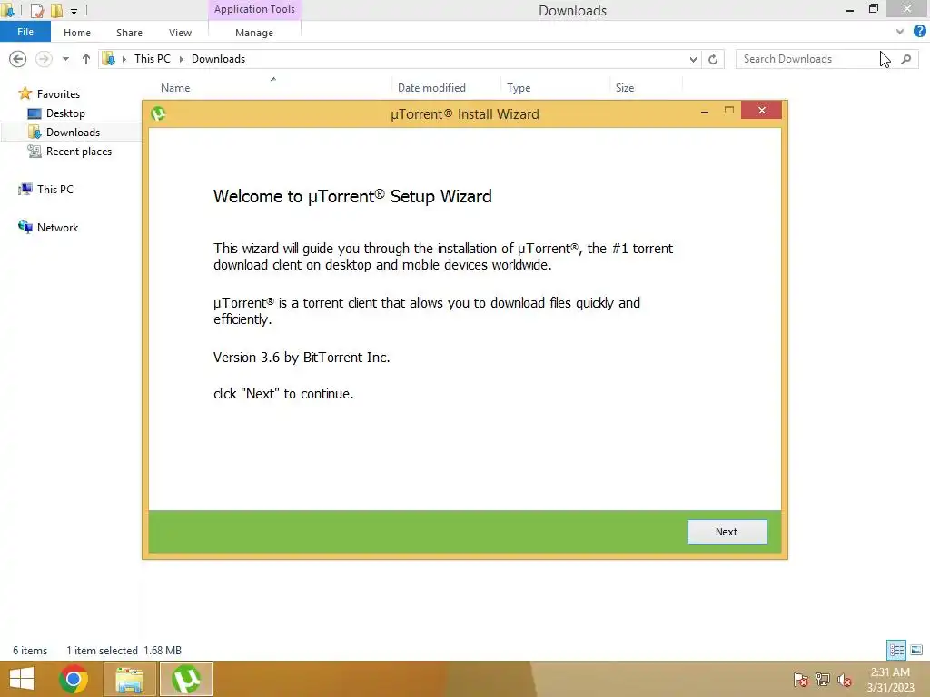Select Favorites in the navigation pane
This screenshot has width=930, height=697.
coord(57,94)
